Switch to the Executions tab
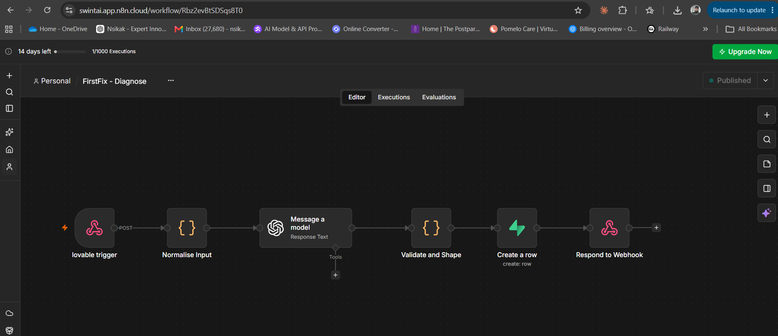This screenshot has height=336, width=778. point(394,97)
